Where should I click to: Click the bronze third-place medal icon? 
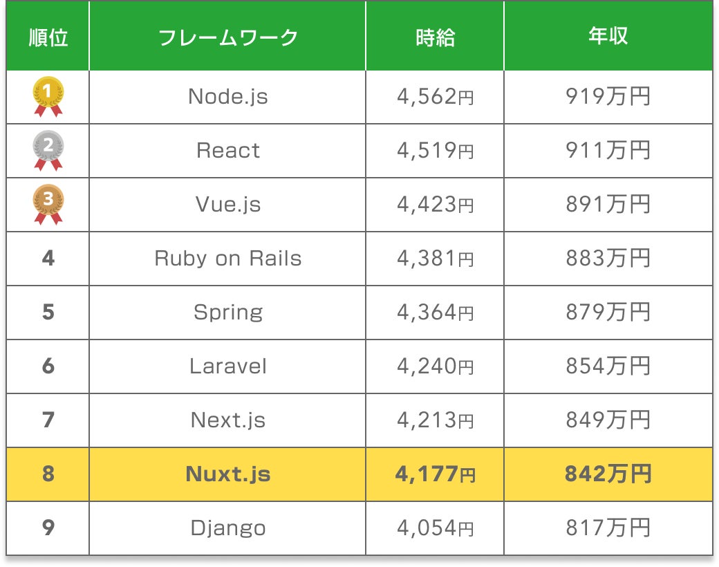pyautogui.click(x=48, y=203)
